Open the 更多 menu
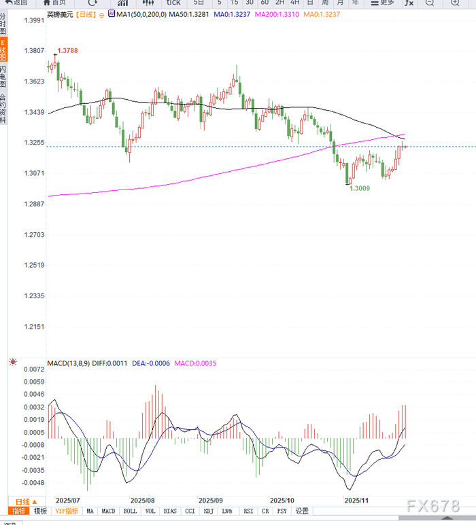The width and height of the screenshot is (476, 525). click(x=383, y=3)
